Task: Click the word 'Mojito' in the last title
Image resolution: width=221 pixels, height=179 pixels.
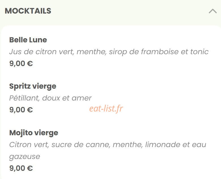Action: (21, 133)
